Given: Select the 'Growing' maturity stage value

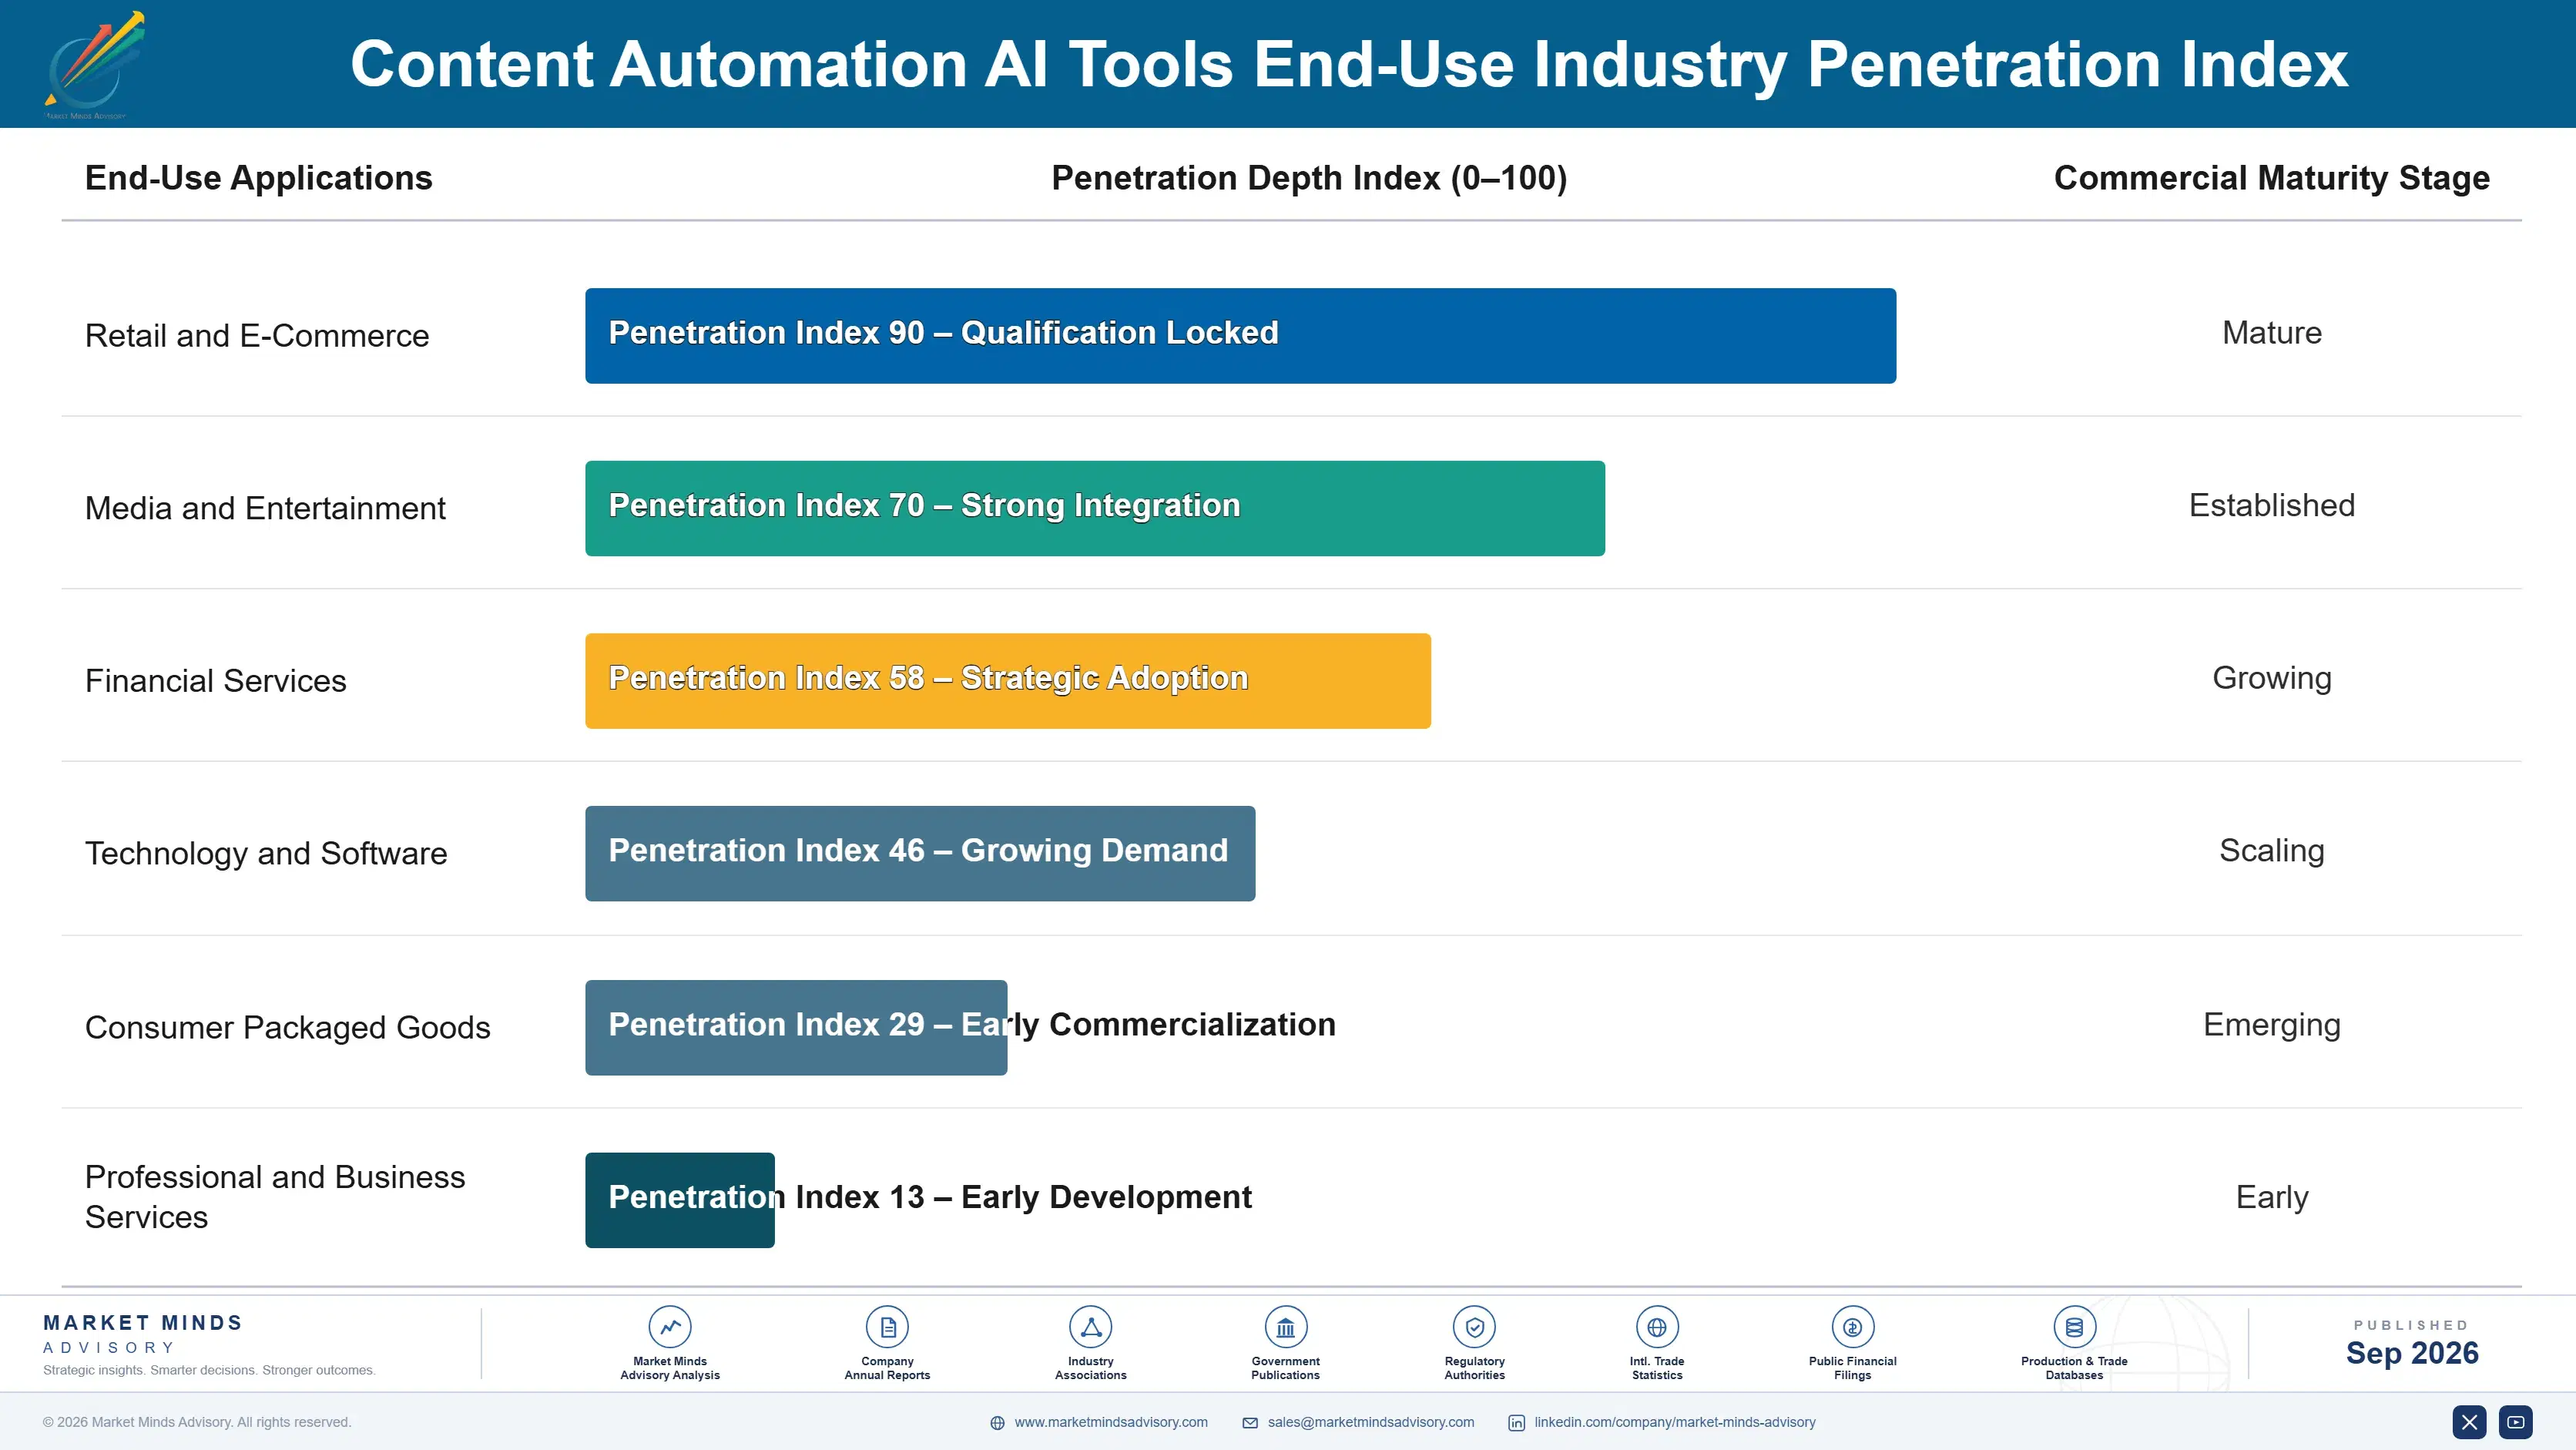Looking at the screenshot, I should (x=2272, y=678).
